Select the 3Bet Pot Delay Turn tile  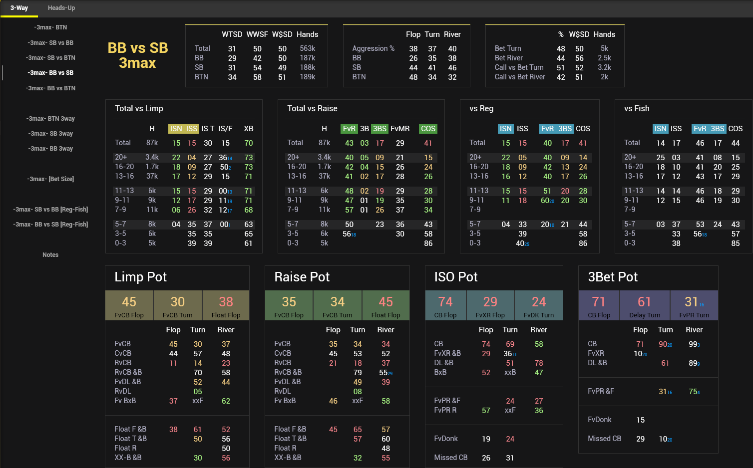click(x=644, y=305)
